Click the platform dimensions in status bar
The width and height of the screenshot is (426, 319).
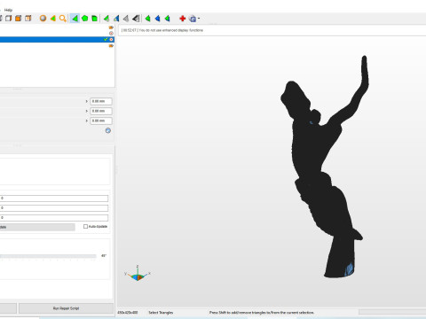[128, 313]
